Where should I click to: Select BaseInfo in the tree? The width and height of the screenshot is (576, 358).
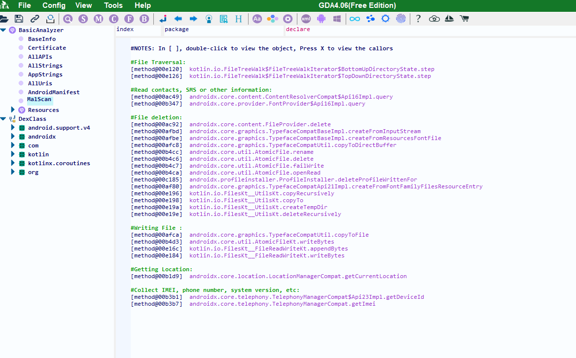[x=42, y=39]
